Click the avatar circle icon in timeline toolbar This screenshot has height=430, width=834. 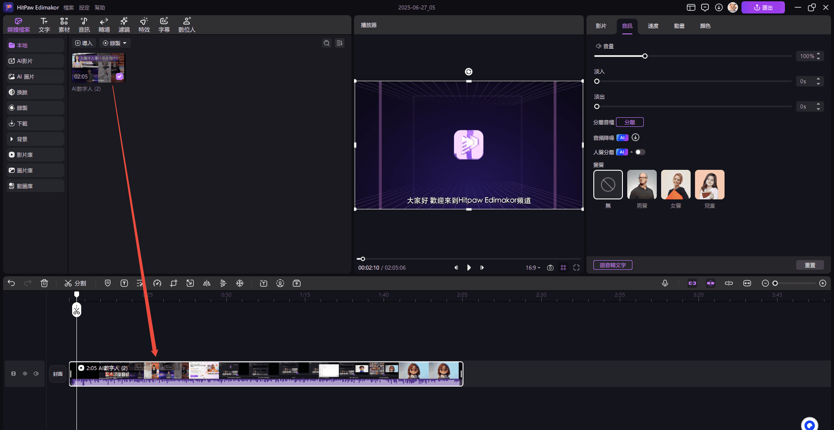point(280,283)
